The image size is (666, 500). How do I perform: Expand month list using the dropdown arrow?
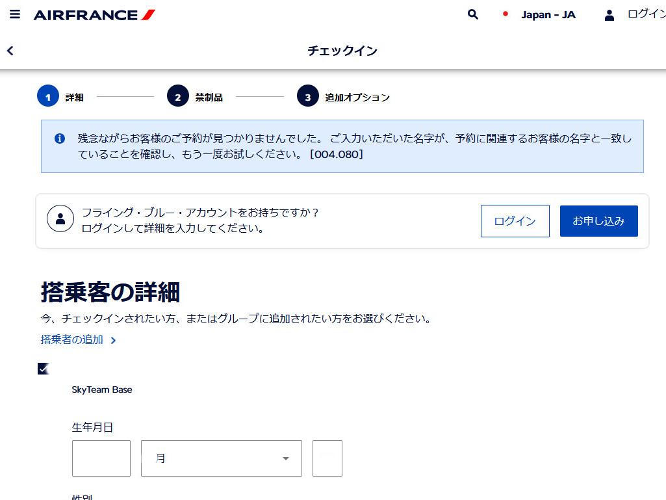pos(285,458)
